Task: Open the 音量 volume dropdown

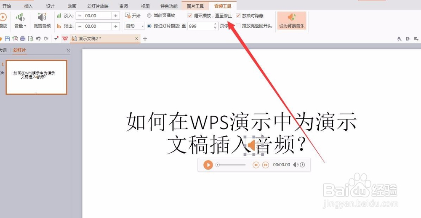Action: point(20,21)
